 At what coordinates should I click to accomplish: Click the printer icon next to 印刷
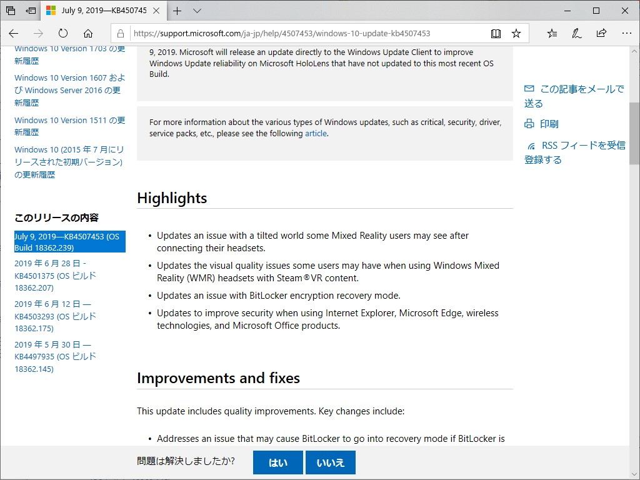529,124
